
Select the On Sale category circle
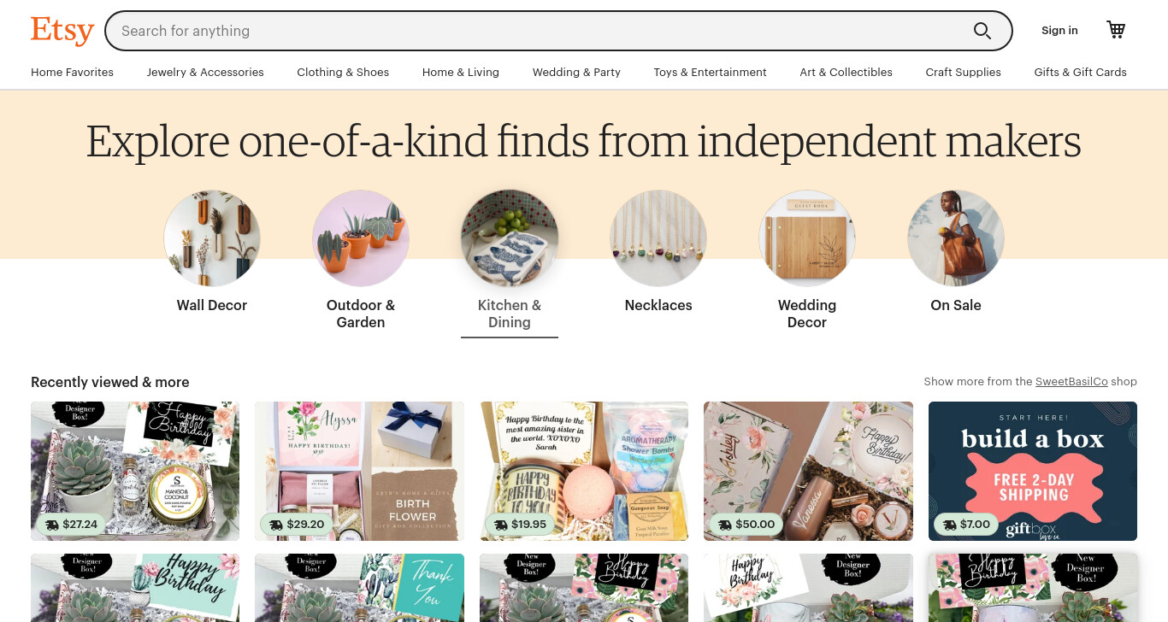[956, 238]
